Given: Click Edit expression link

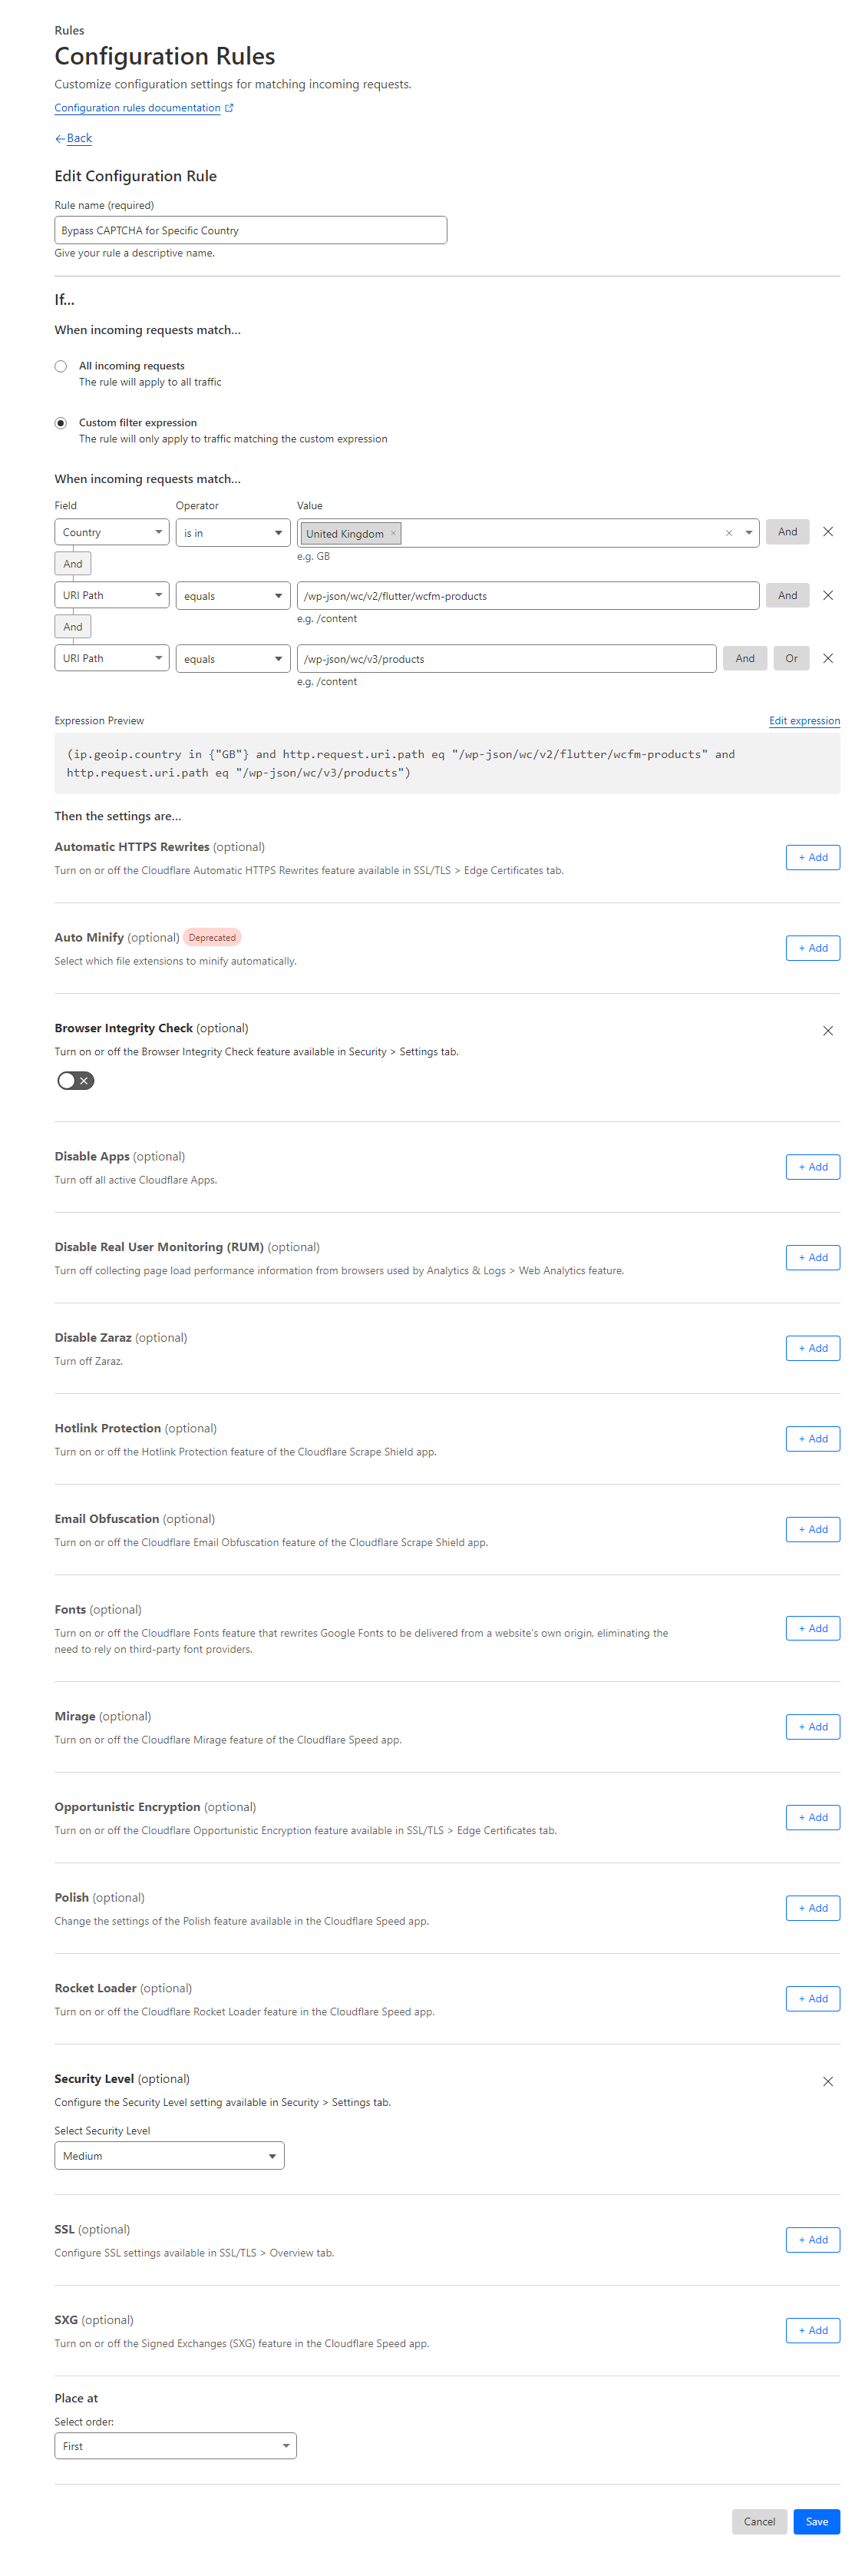Looking at the screenshot, I should point(803,720).
